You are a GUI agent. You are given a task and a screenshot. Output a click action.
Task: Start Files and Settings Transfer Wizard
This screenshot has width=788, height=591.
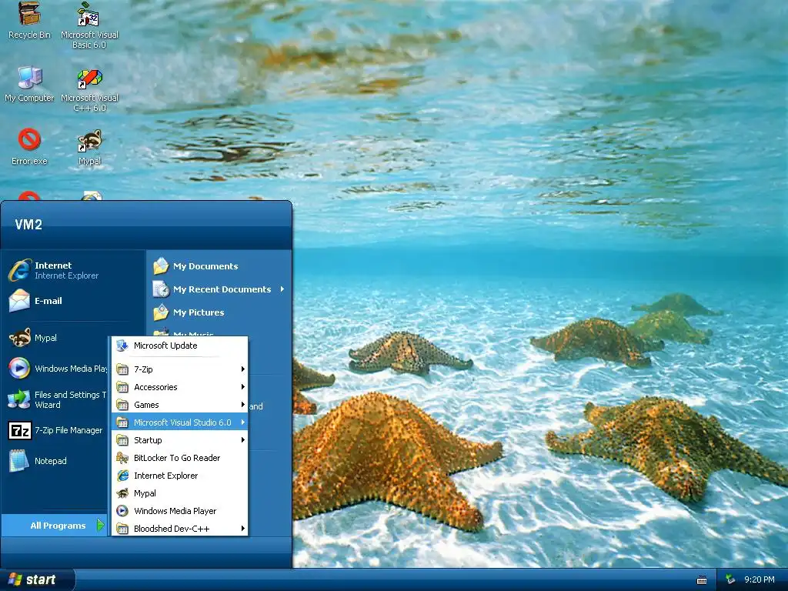(x=57, y=399)
